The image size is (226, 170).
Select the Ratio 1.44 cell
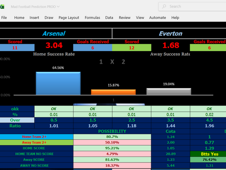[171, 126]
